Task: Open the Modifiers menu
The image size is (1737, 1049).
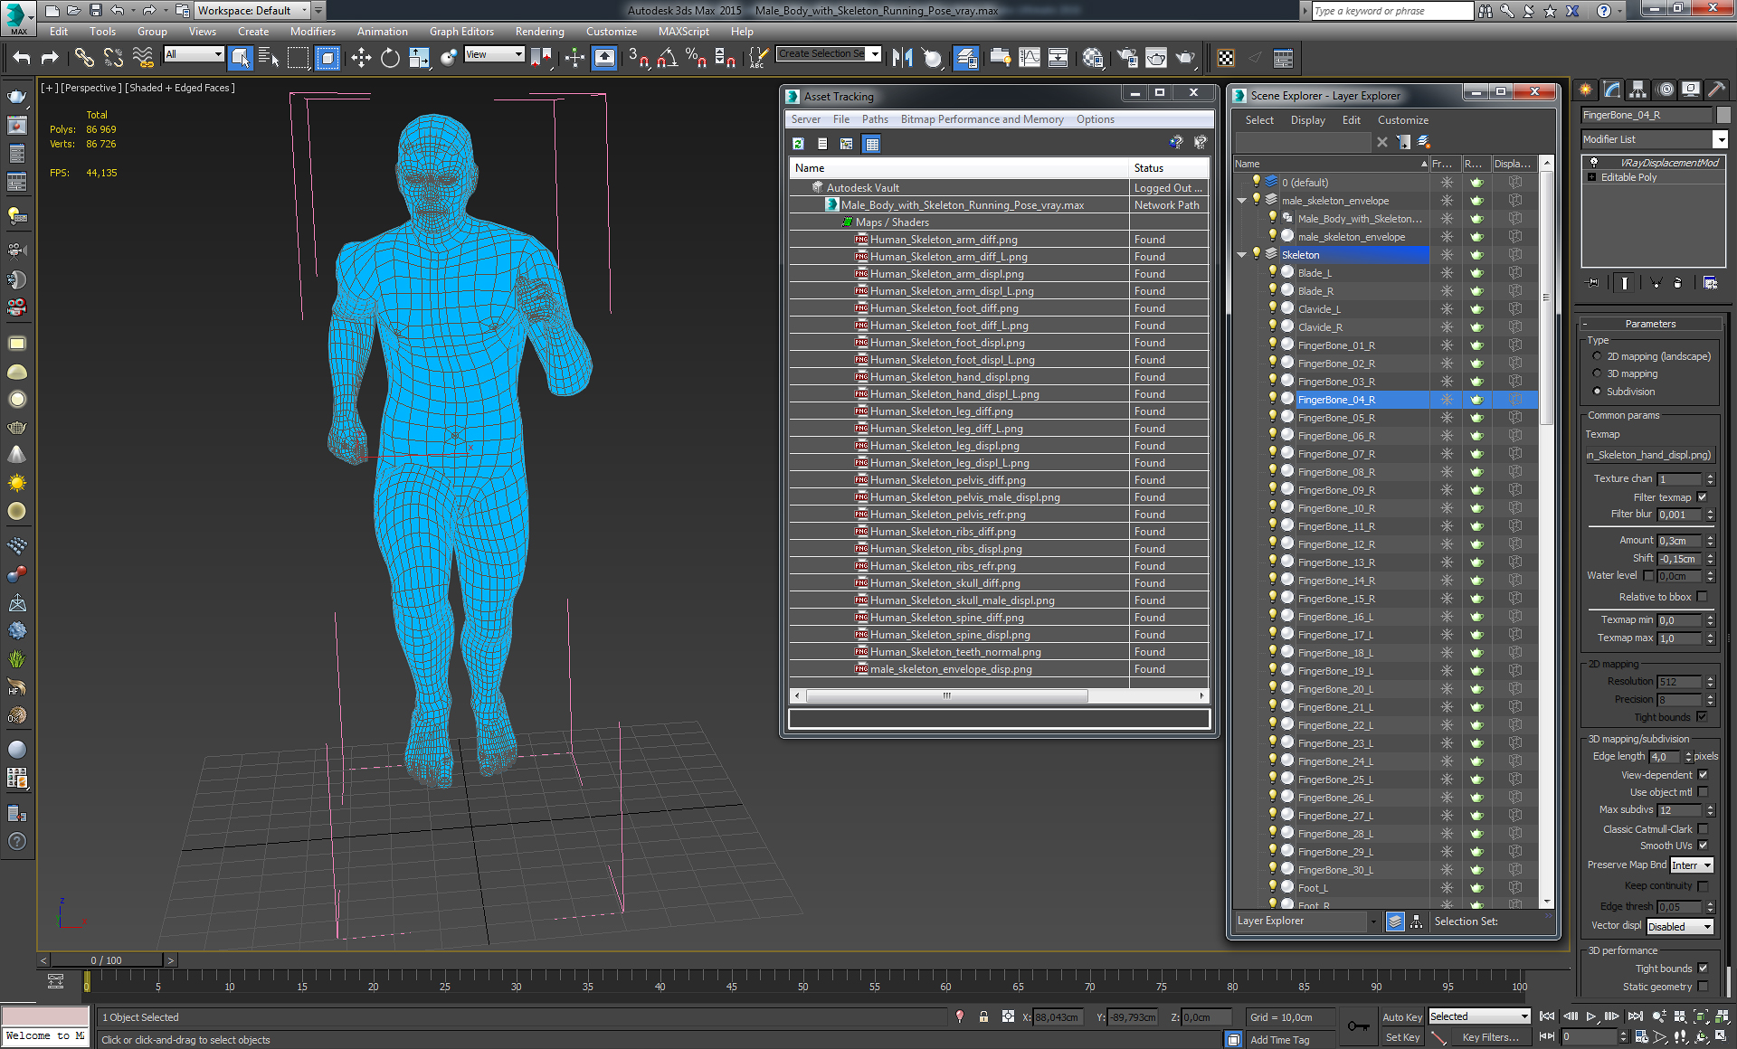Action: click(x=312, y=32)
